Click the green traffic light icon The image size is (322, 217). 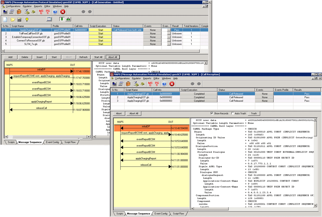tap(62, 19)
